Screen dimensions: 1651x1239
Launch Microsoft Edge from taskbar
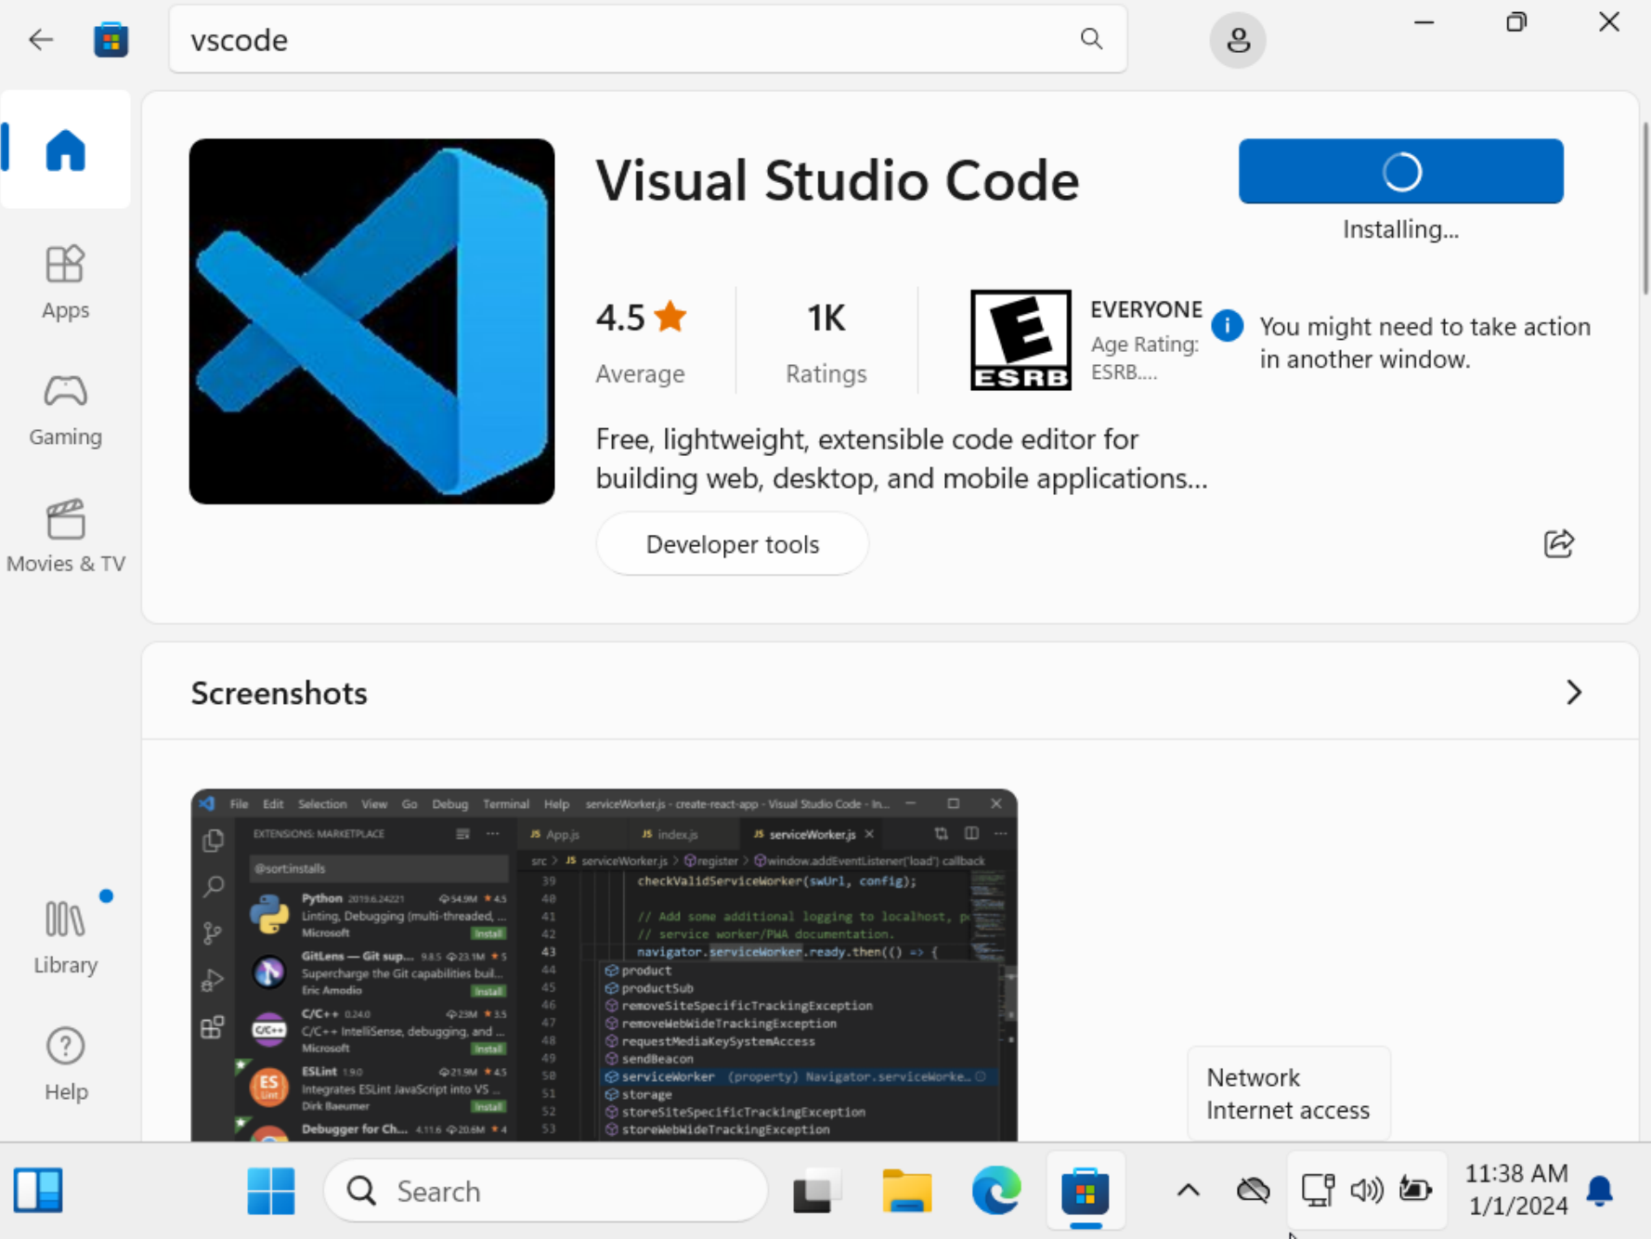click(x=995, y=1191)
